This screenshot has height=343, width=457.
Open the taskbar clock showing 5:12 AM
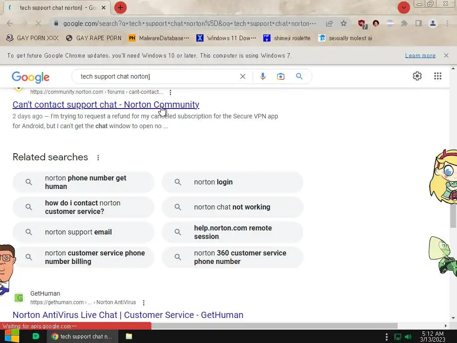432,337
